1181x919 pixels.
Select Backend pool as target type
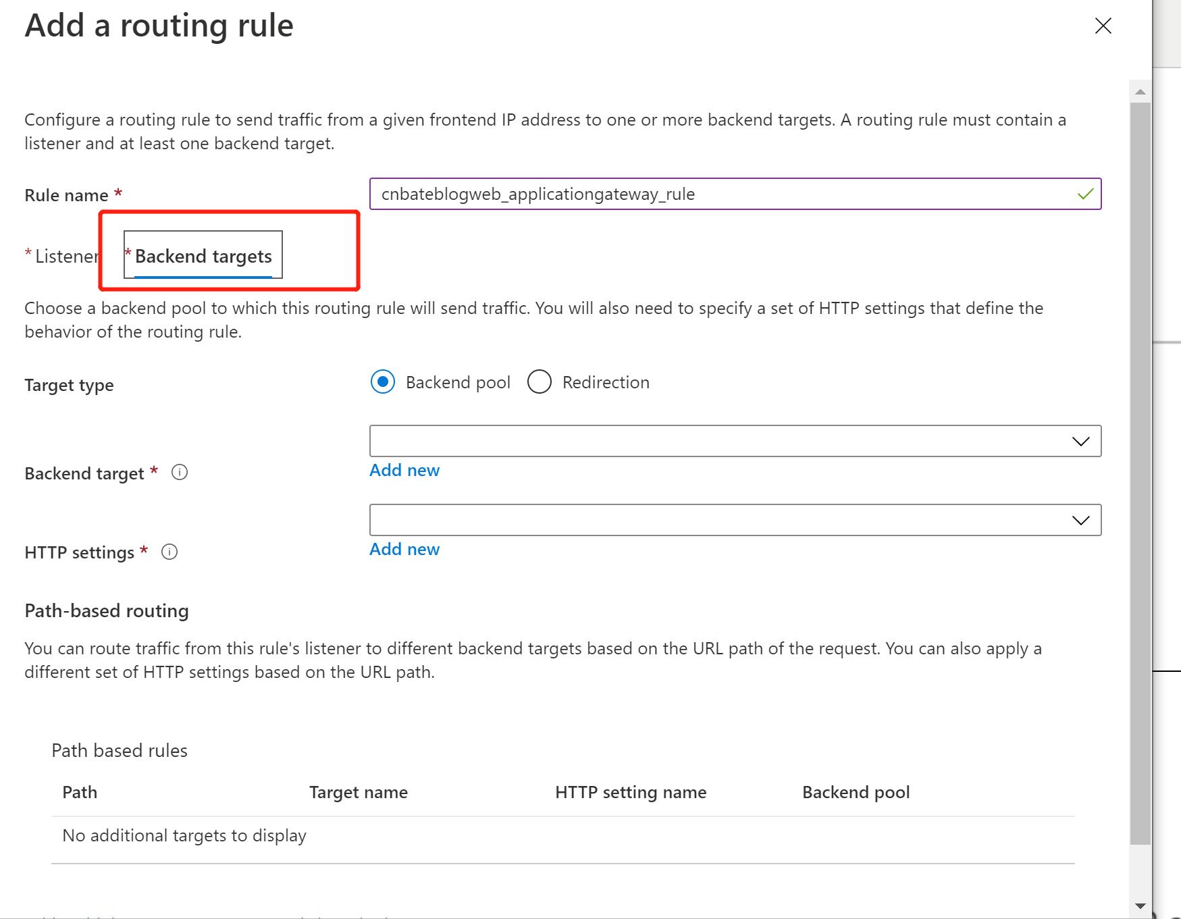383,382
